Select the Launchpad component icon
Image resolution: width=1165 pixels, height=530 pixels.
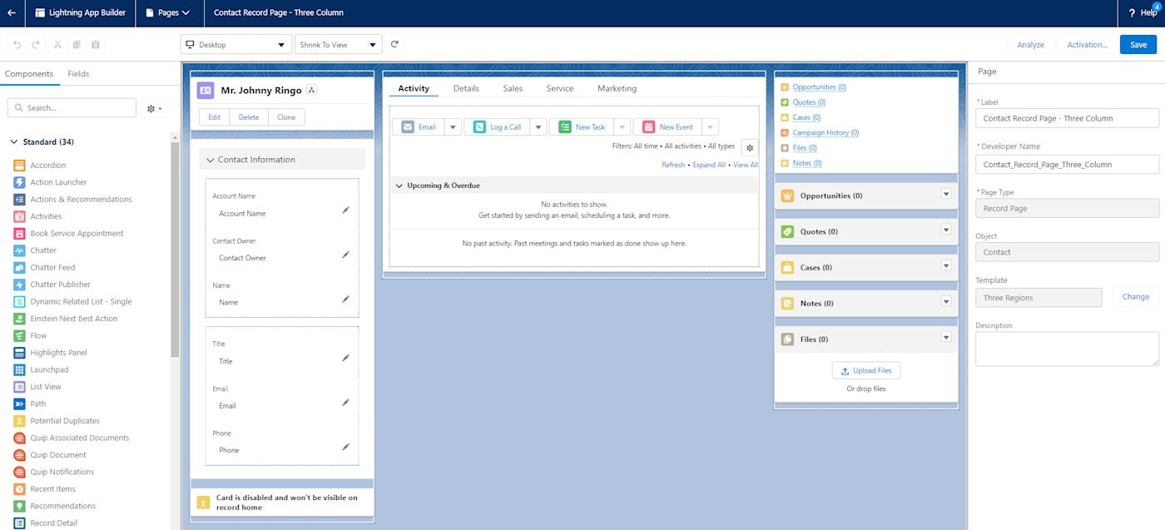pos(19,369)
